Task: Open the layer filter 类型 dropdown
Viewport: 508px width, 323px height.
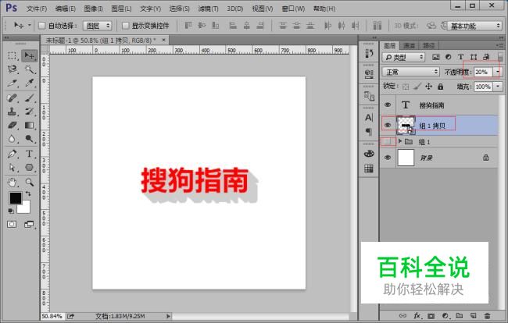Action: (x=403, y=57)
